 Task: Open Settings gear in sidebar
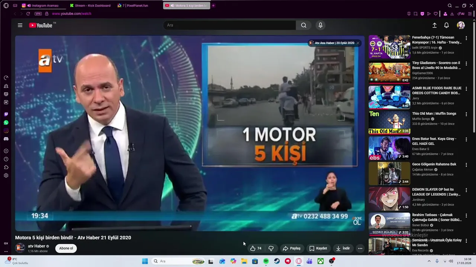click(6, 175)
